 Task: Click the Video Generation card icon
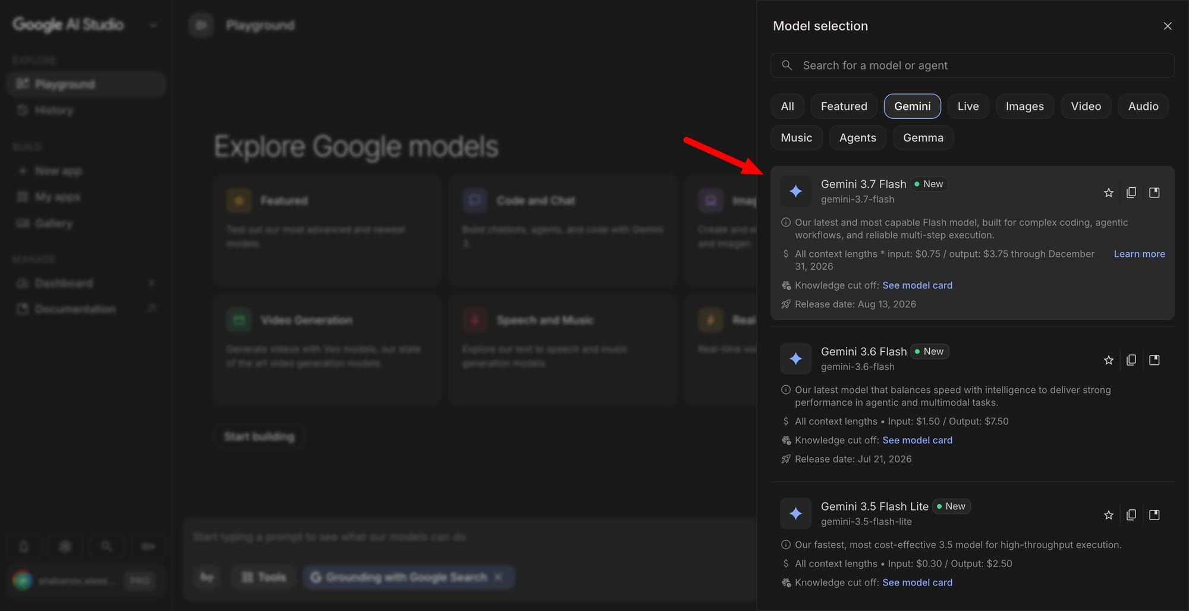click(239, 320)
